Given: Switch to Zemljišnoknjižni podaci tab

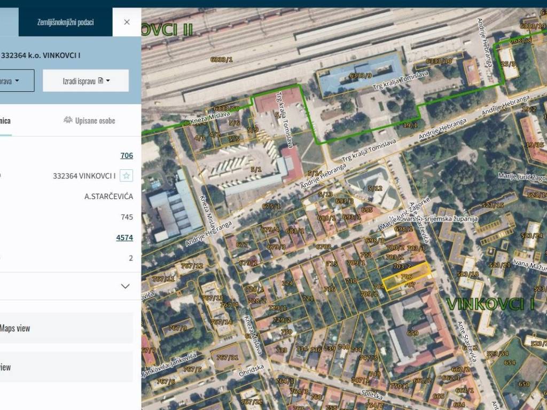Looking at the screenshot, I should (65, 22).
